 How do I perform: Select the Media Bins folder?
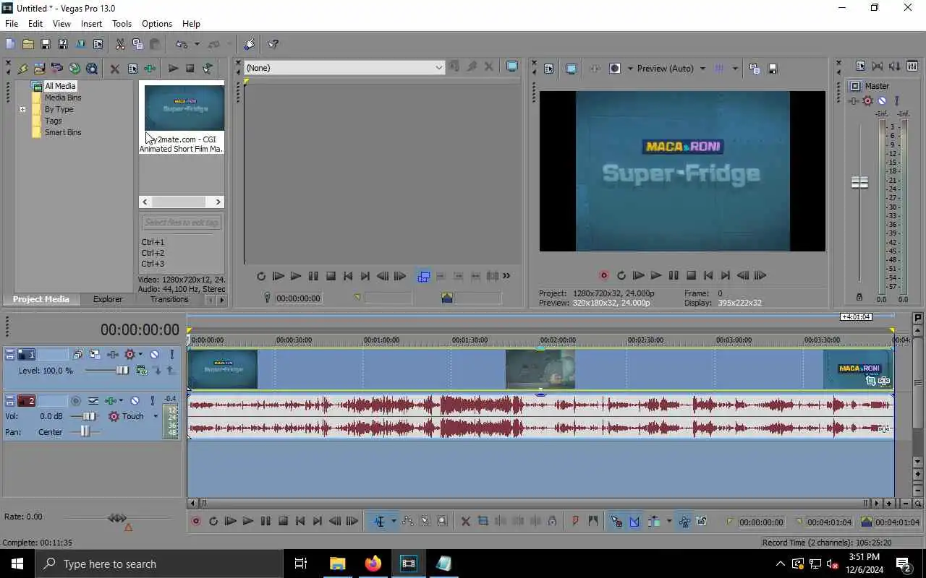[x=63, y=98]
